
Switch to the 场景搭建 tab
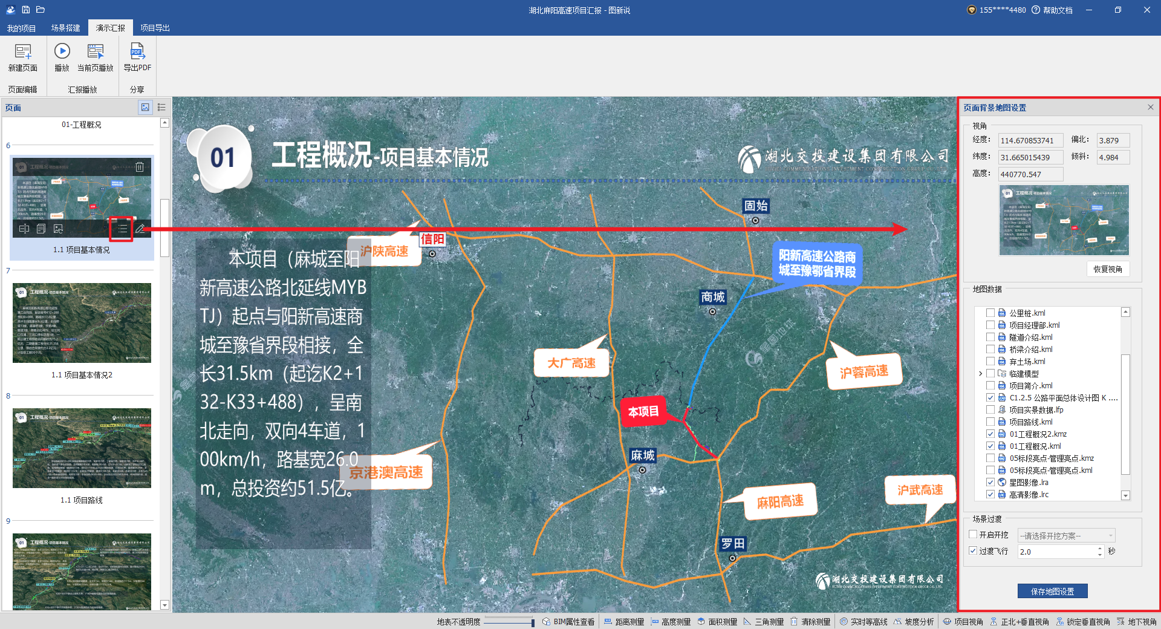point(65,28)
